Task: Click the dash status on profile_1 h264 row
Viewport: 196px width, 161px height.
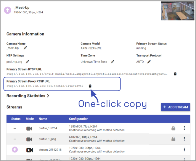Action: [15, 128]
